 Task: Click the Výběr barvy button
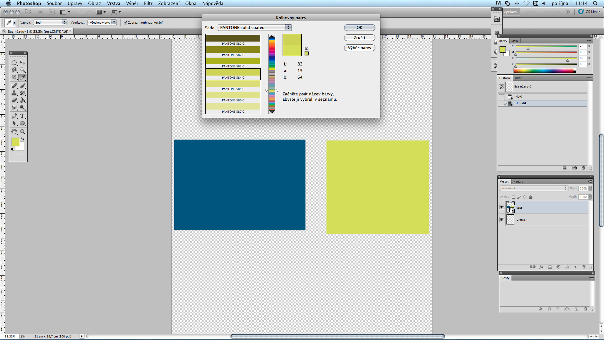coord(359,48)
